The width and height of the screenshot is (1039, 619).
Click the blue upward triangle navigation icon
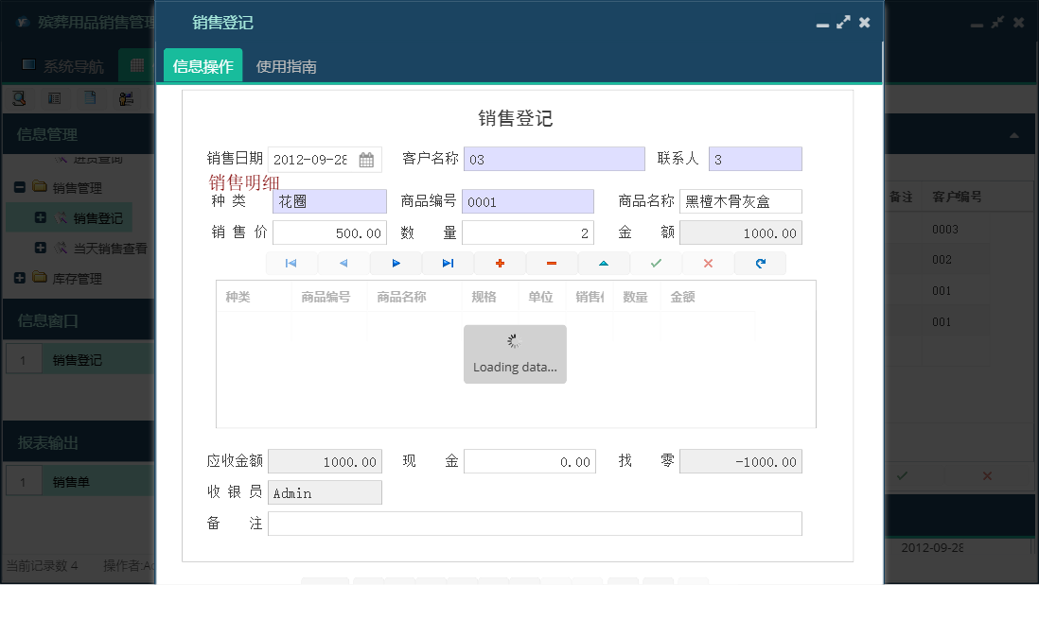[x=604, y=263]
